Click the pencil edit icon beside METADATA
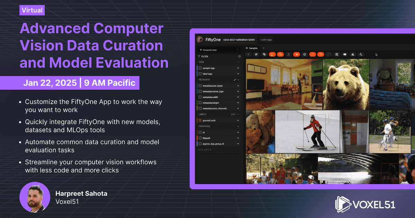This screenshot has width=415, height=218. (x=234, y=80)
